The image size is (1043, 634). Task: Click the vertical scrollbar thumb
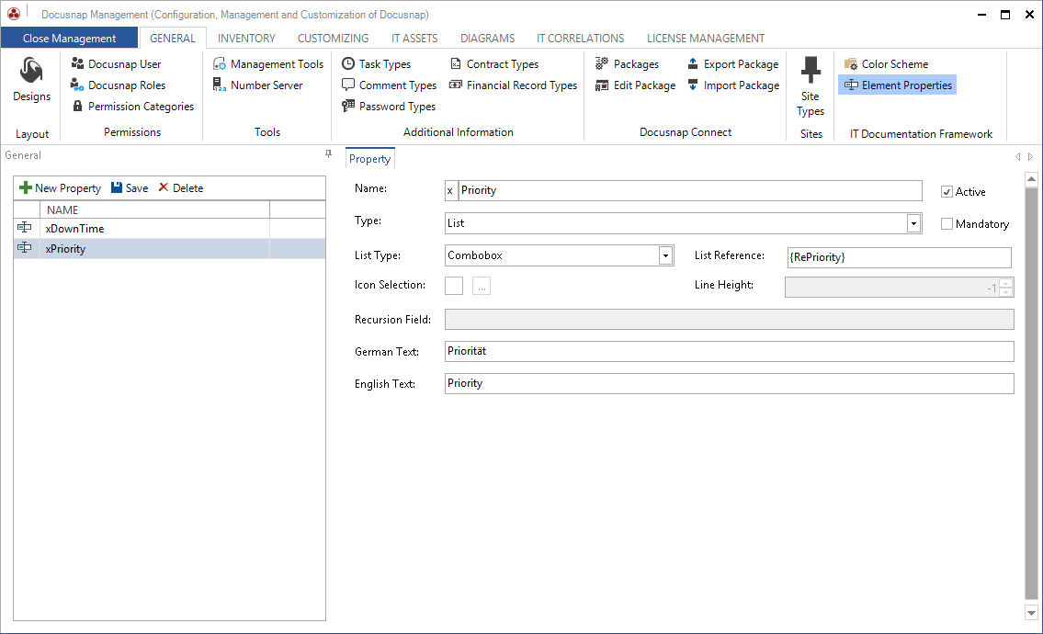click(x=1031, y=392)
